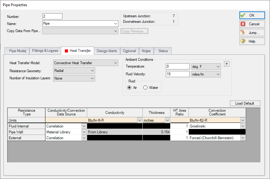Click the ambient conditions question mark button

pos(226,64)
